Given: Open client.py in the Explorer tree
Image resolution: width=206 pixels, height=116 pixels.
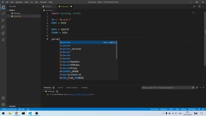Looking at the screenshot, I should point(17,13).
